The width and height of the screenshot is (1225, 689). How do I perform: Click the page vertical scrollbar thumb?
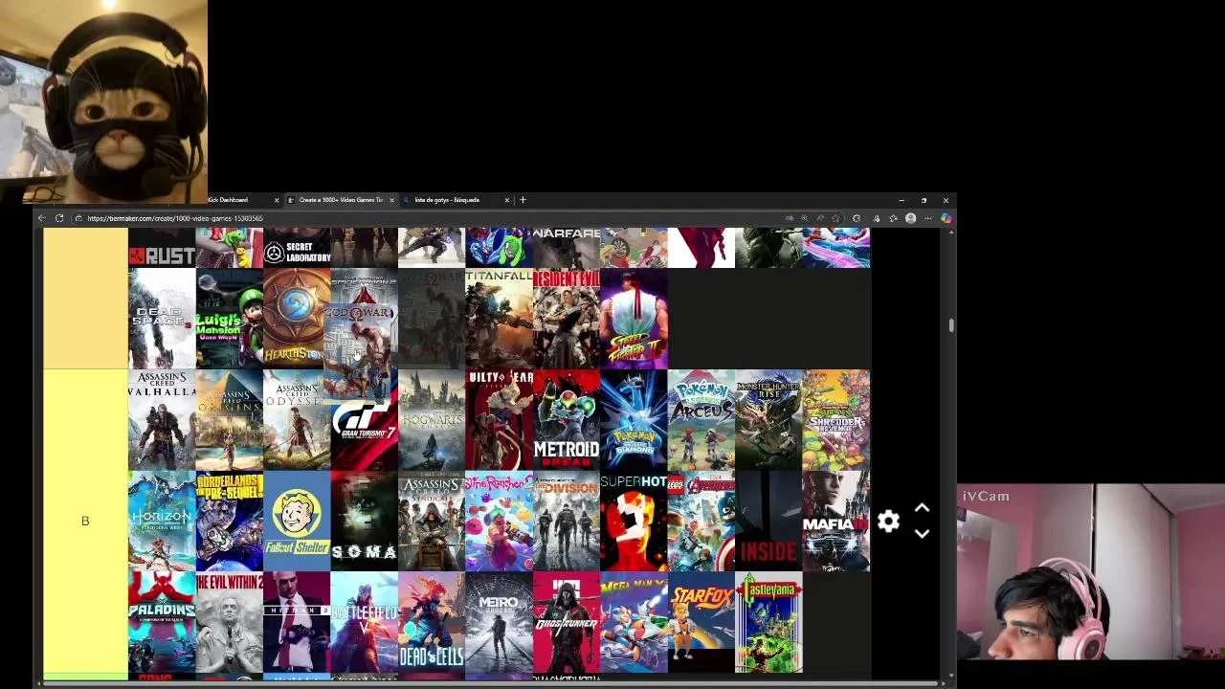(951, 325)
